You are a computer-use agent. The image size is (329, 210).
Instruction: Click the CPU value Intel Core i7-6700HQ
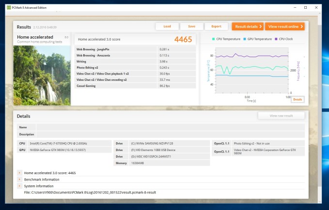pos(58,144)
